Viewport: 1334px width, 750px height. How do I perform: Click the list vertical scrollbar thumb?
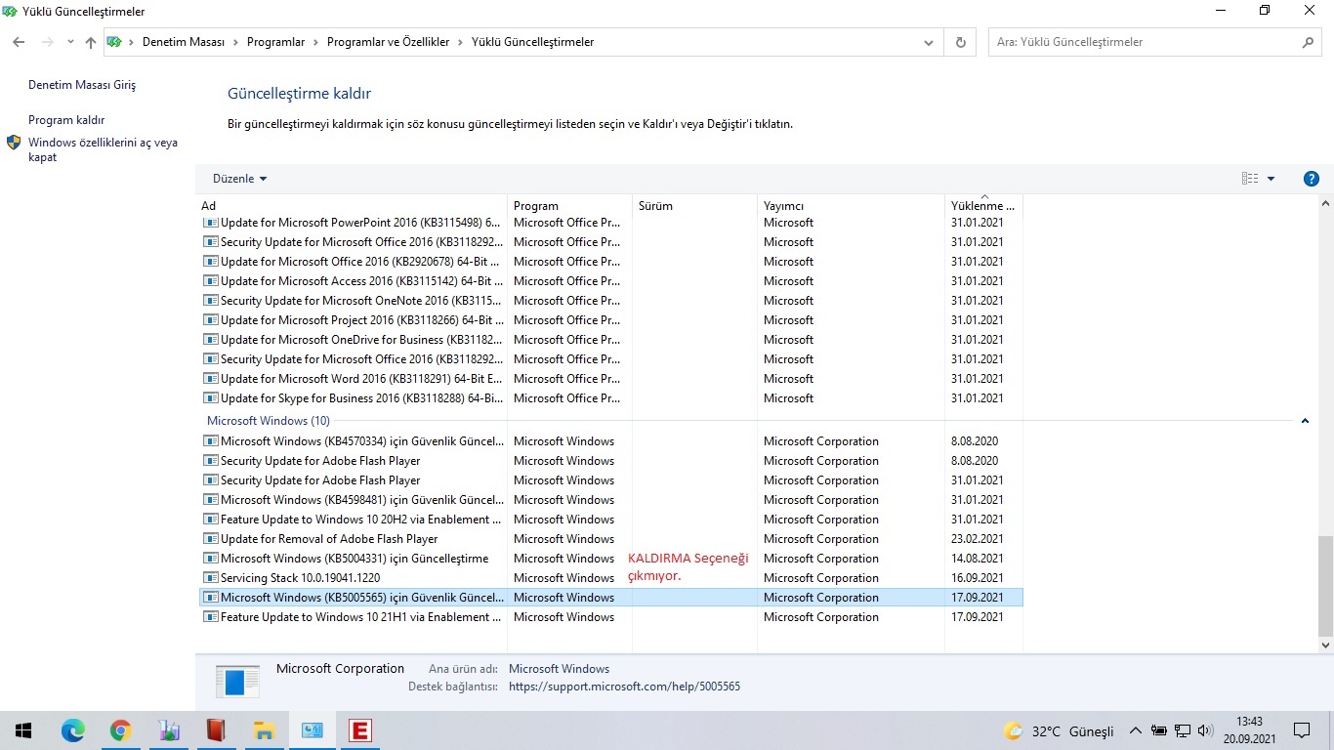tap(1325, 586)
